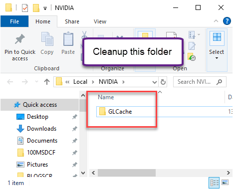Screen dimensions: 233x189
Task: Select the GLCache folder
Action: pos(120,112)
